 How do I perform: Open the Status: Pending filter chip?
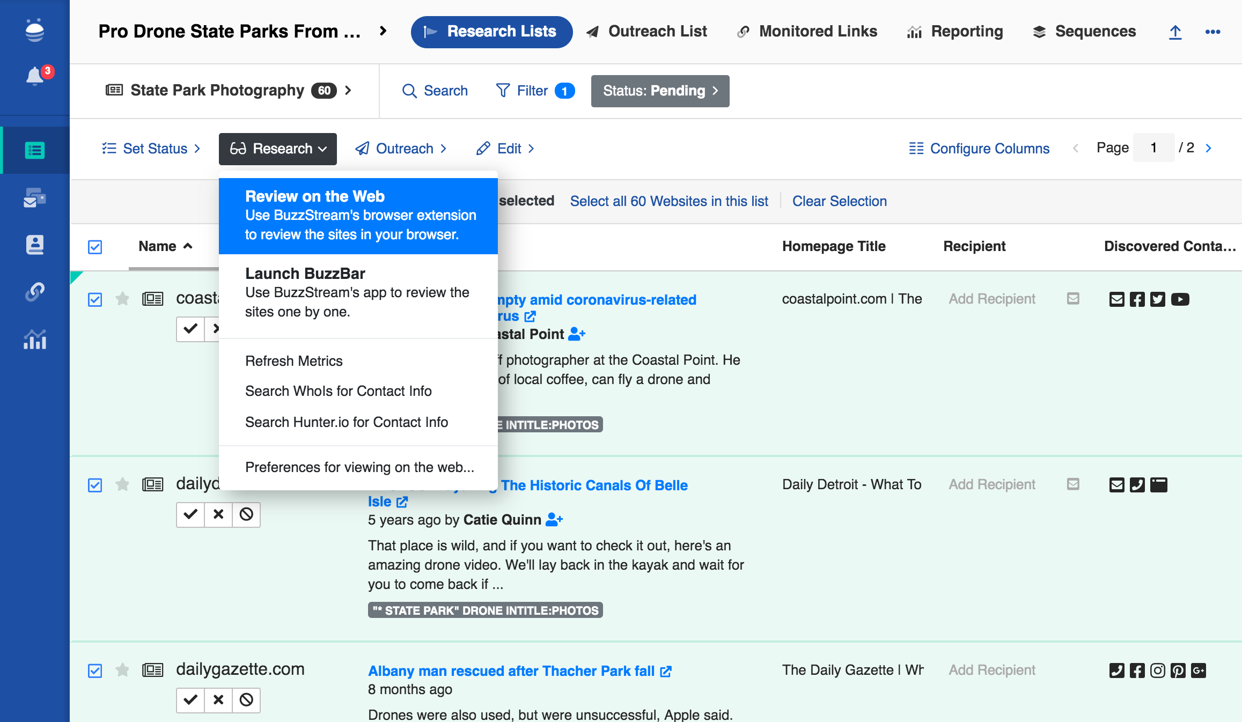660,91
